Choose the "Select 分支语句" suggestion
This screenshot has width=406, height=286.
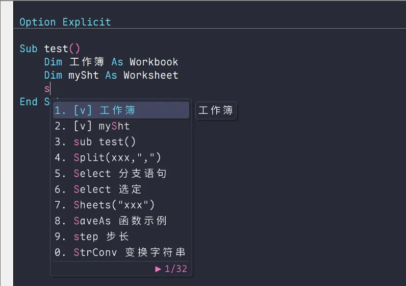[x=121, y=174]
